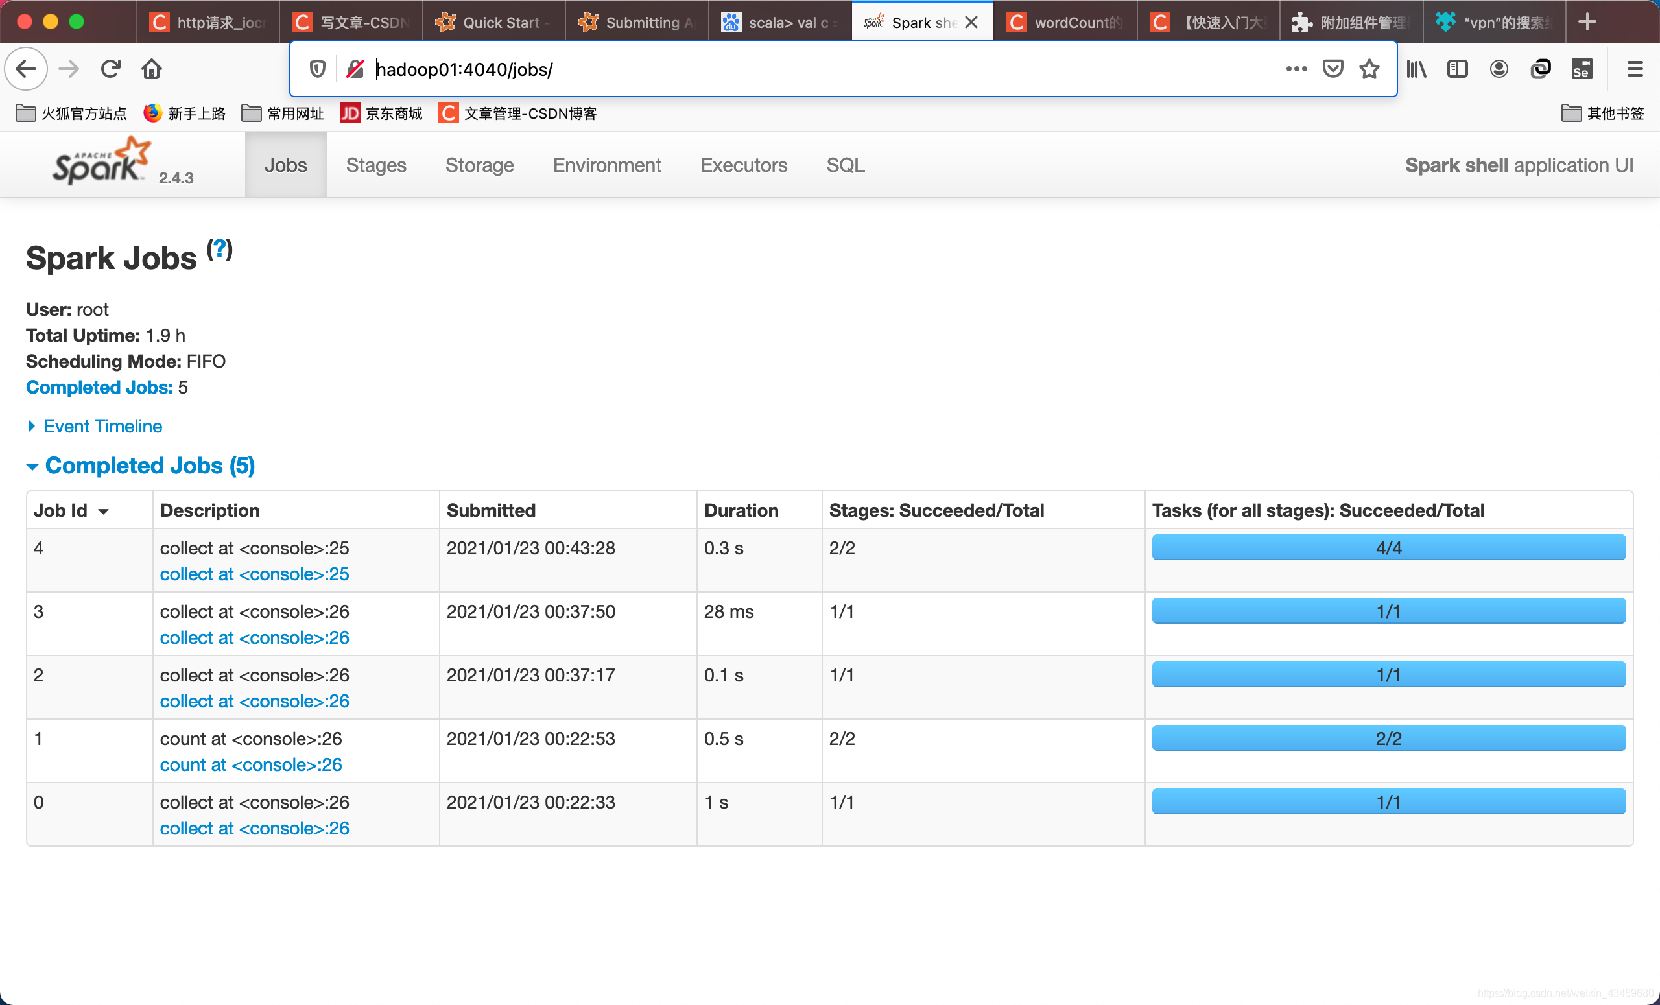Open the Firefox hamburger menu
Image resolution: width=1660 pixels, height=1005 pixels.
point(1635,69)
